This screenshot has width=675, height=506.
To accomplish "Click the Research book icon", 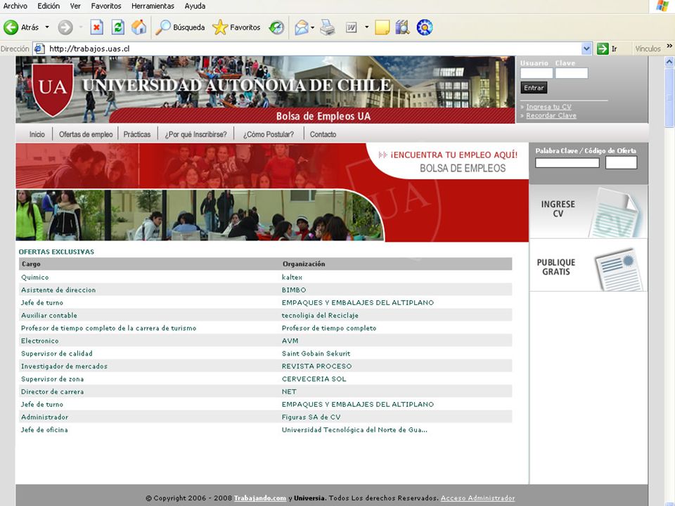I will 402,27.
